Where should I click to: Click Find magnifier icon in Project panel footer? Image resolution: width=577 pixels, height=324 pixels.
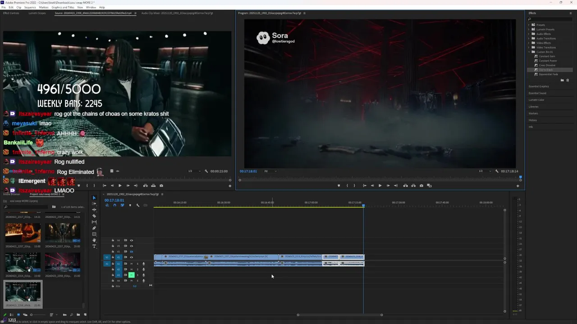71,315
